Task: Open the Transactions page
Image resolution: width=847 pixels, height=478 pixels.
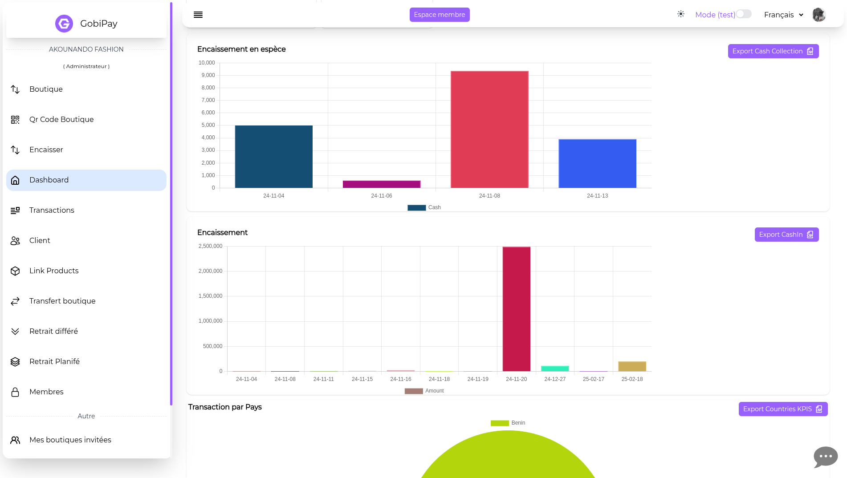Action: pyautogui.click(x=86, y=211)
